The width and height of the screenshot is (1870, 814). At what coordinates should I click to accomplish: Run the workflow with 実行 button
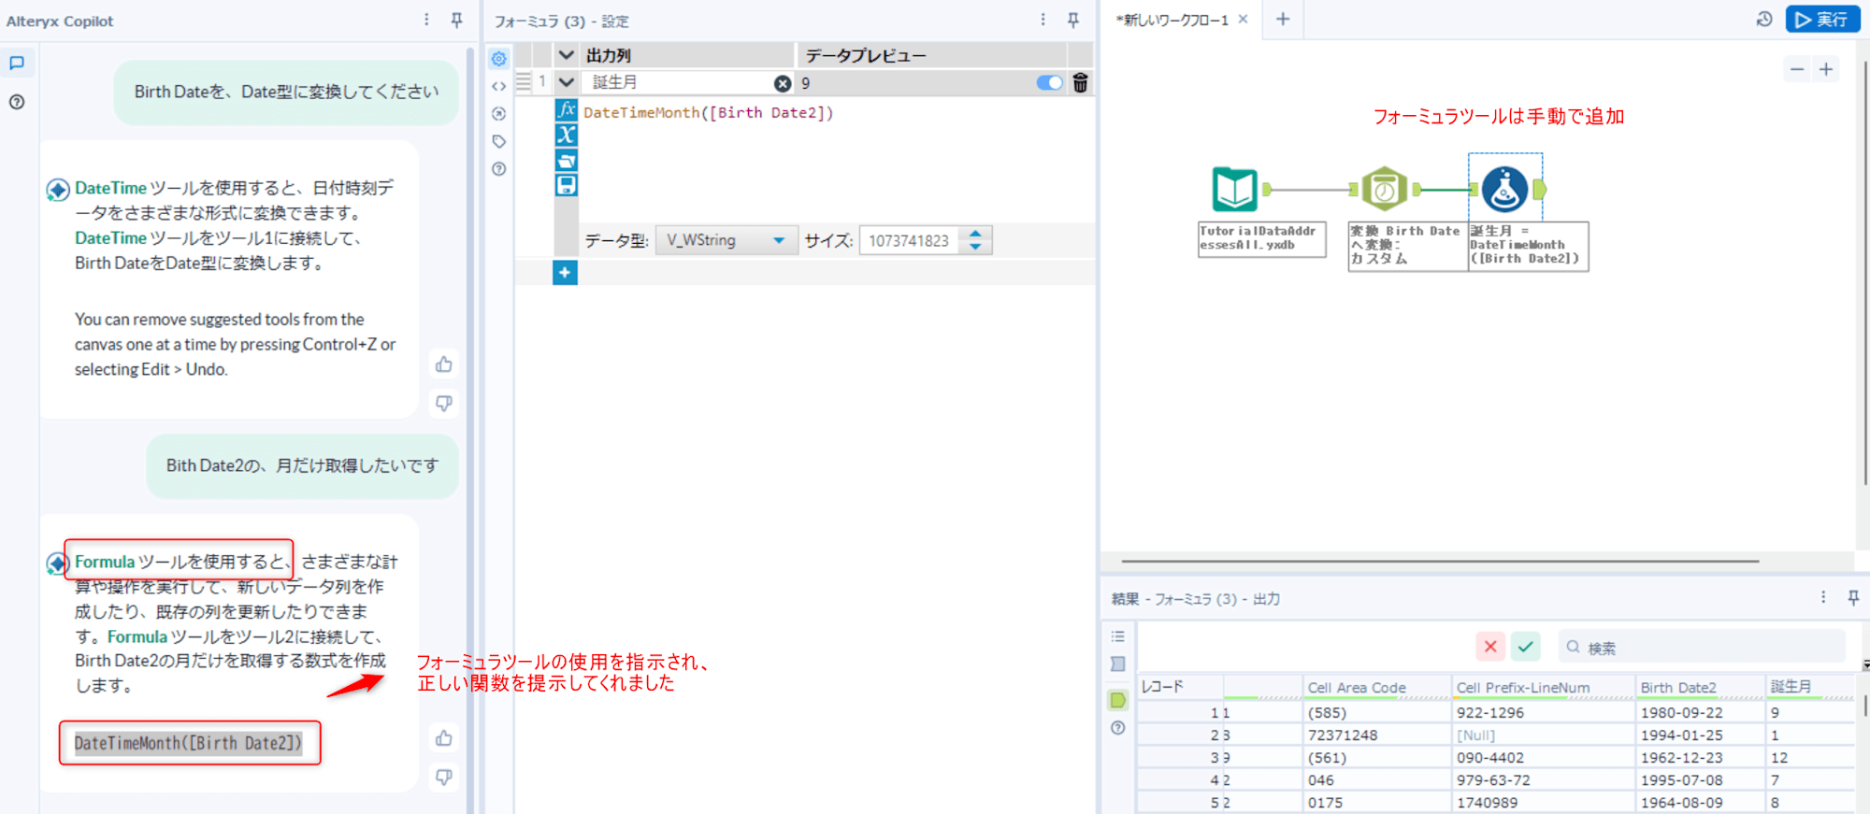(1821, 20)
